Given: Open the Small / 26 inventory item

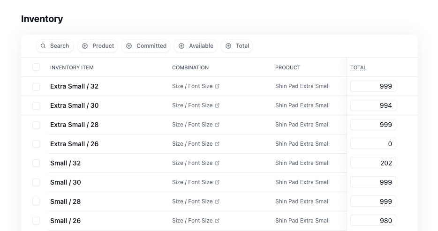Looking at the screenshot, I should [65, 221].
